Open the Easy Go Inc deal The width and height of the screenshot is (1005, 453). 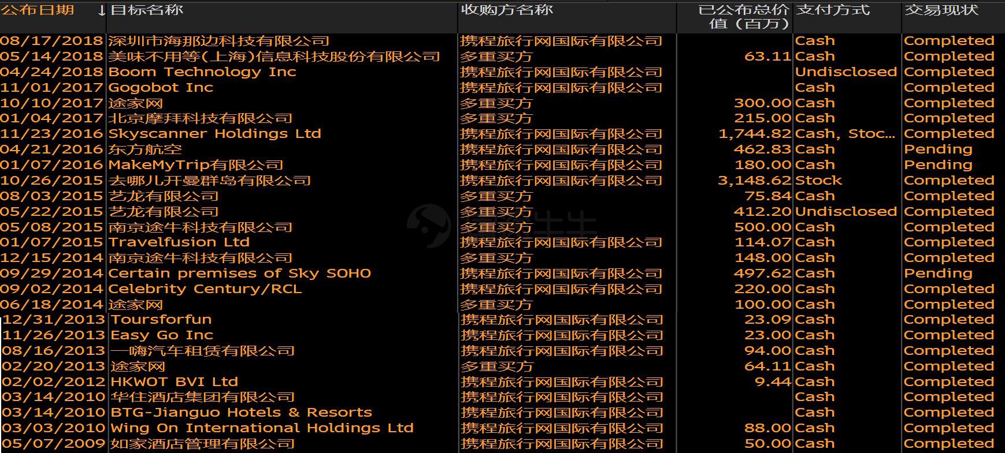pyautogui.click(x=162, y=335)
